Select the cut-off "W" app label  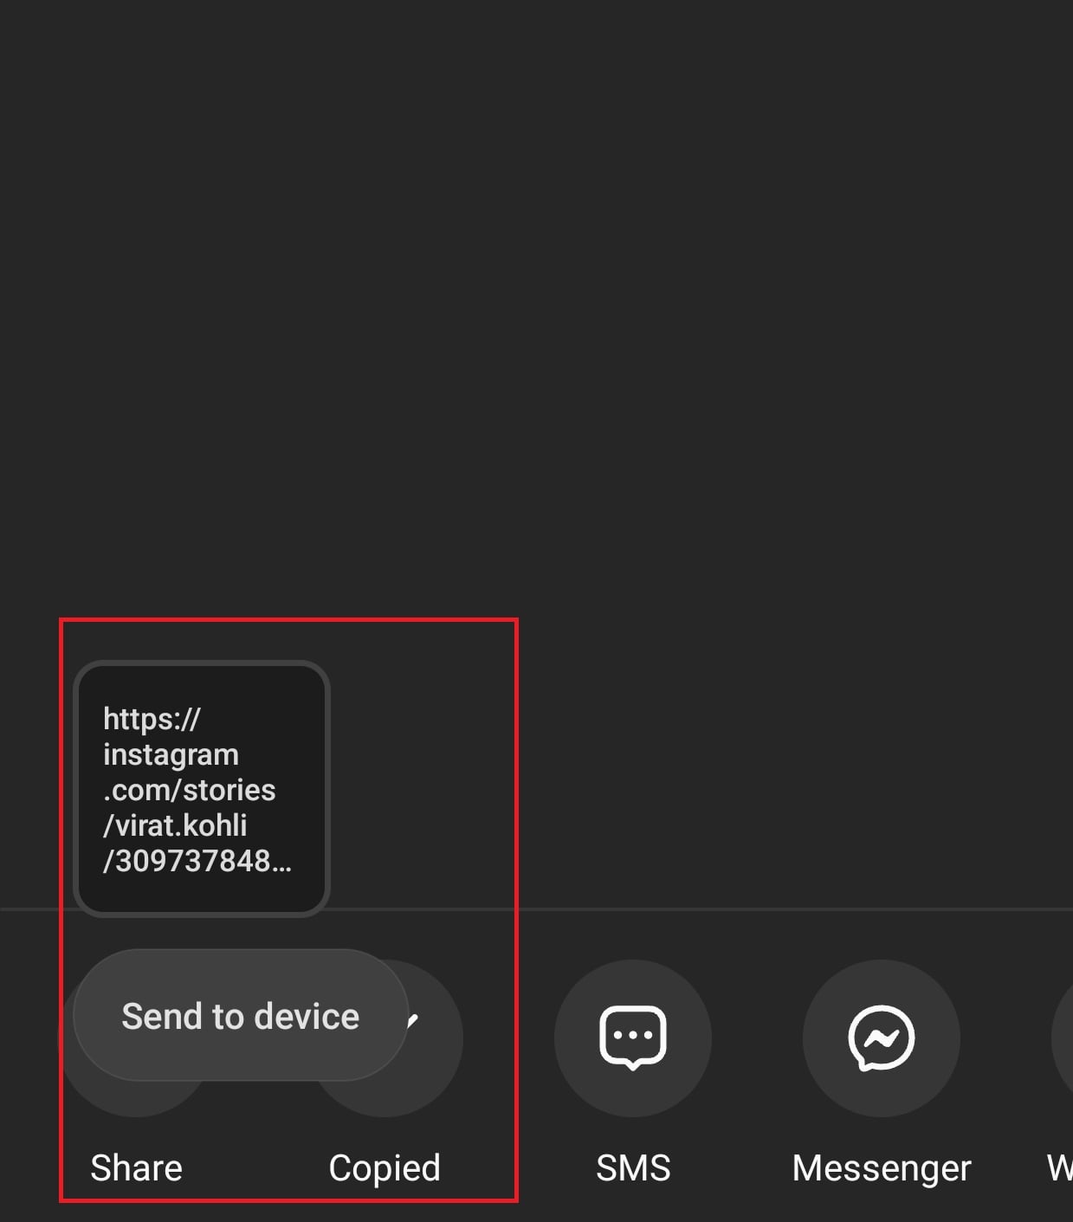[1060, 1167]
